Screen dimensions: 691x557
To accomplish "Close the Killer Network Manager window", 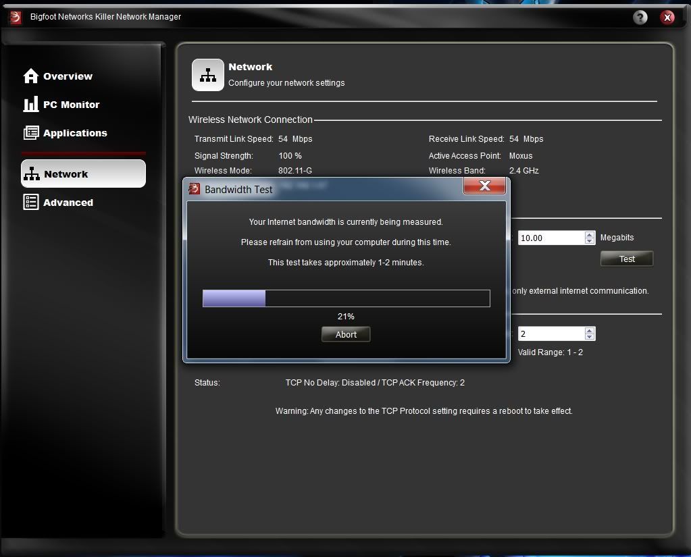I will (x=667, y=17).
